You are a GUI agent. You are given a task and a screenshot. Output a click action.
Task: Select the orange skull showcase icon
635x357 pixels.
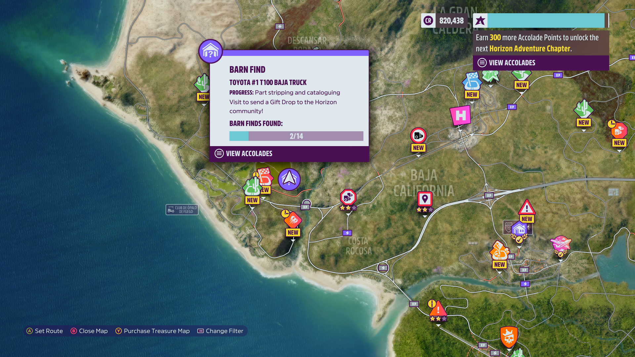pyautogui.click(x=509, y=337)
